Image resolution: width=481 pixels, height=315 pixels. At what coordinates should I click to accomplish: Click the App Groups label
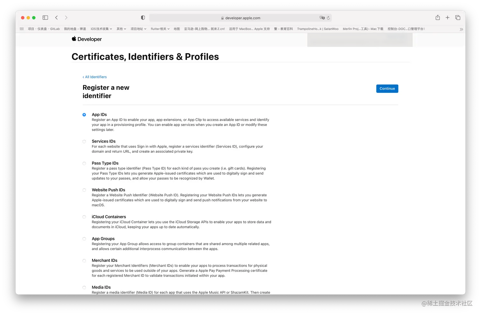coord(103,239)
